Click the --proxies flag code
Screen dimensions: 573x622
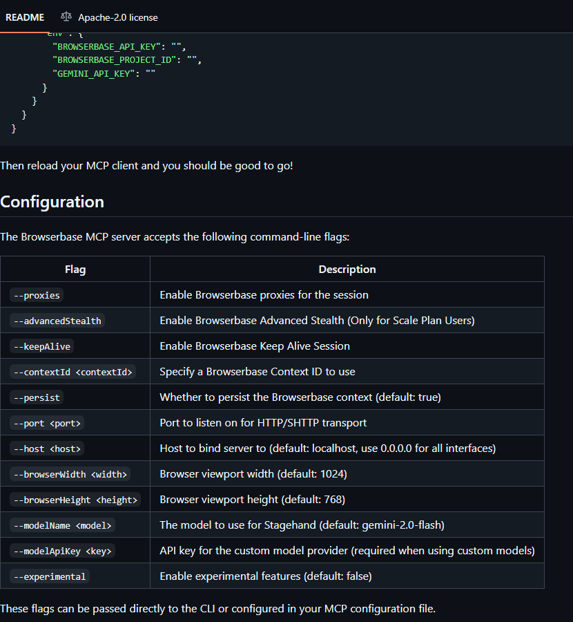coord(37,295)
